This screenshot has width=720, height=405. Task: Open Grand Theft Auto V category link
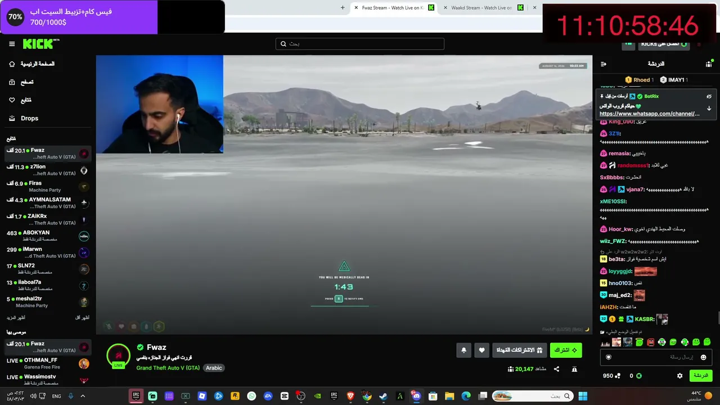[168, 368]
